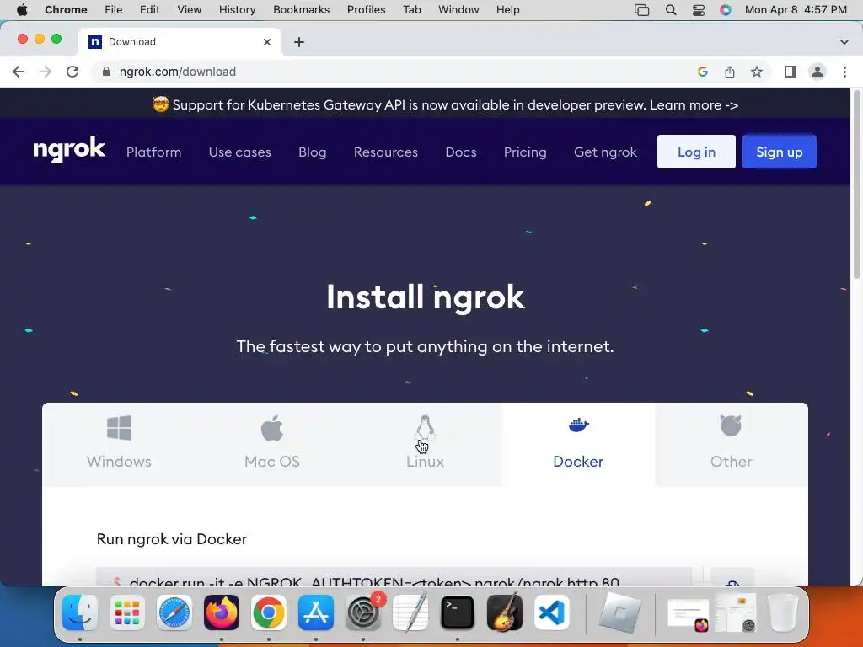863x647 pixels.
Task: Click the browser forward arrow
Action: point(46,72)
